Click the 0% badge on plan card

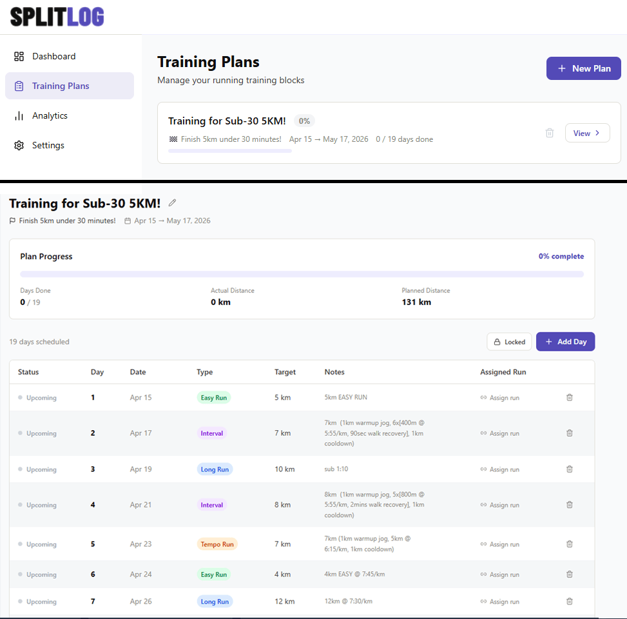tap(304, 121)
